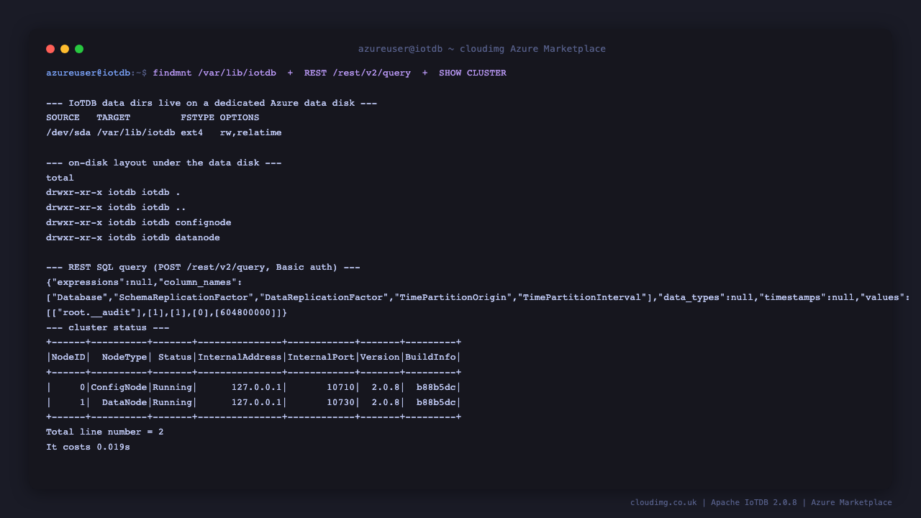921x518 pixels.
Task: Click 'Running' in the ConfigNode row
Action: (172, 387)
